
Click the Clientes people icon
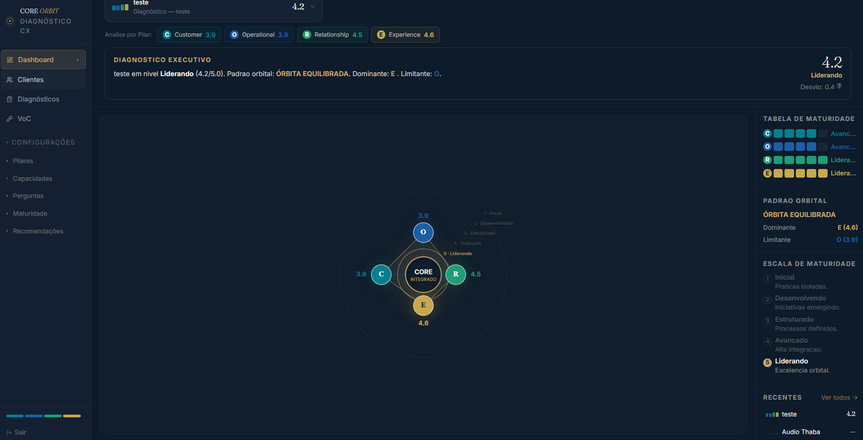(10, 80)
